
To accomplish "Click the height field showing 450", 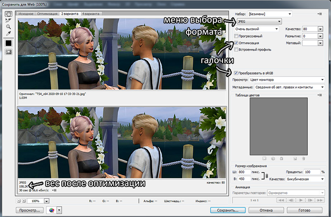I will tap(244, 179).
